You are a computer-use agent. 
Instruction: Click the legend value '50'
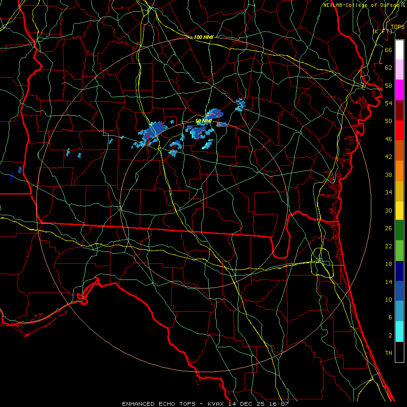[388, 121]
